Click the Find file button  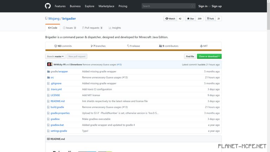click(x=190, y=56)
